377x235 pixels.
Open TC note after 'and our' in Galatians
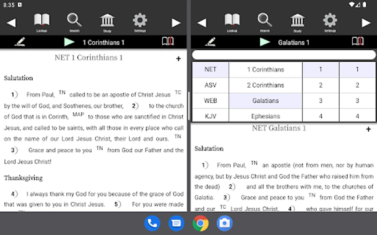click(223, 207)
